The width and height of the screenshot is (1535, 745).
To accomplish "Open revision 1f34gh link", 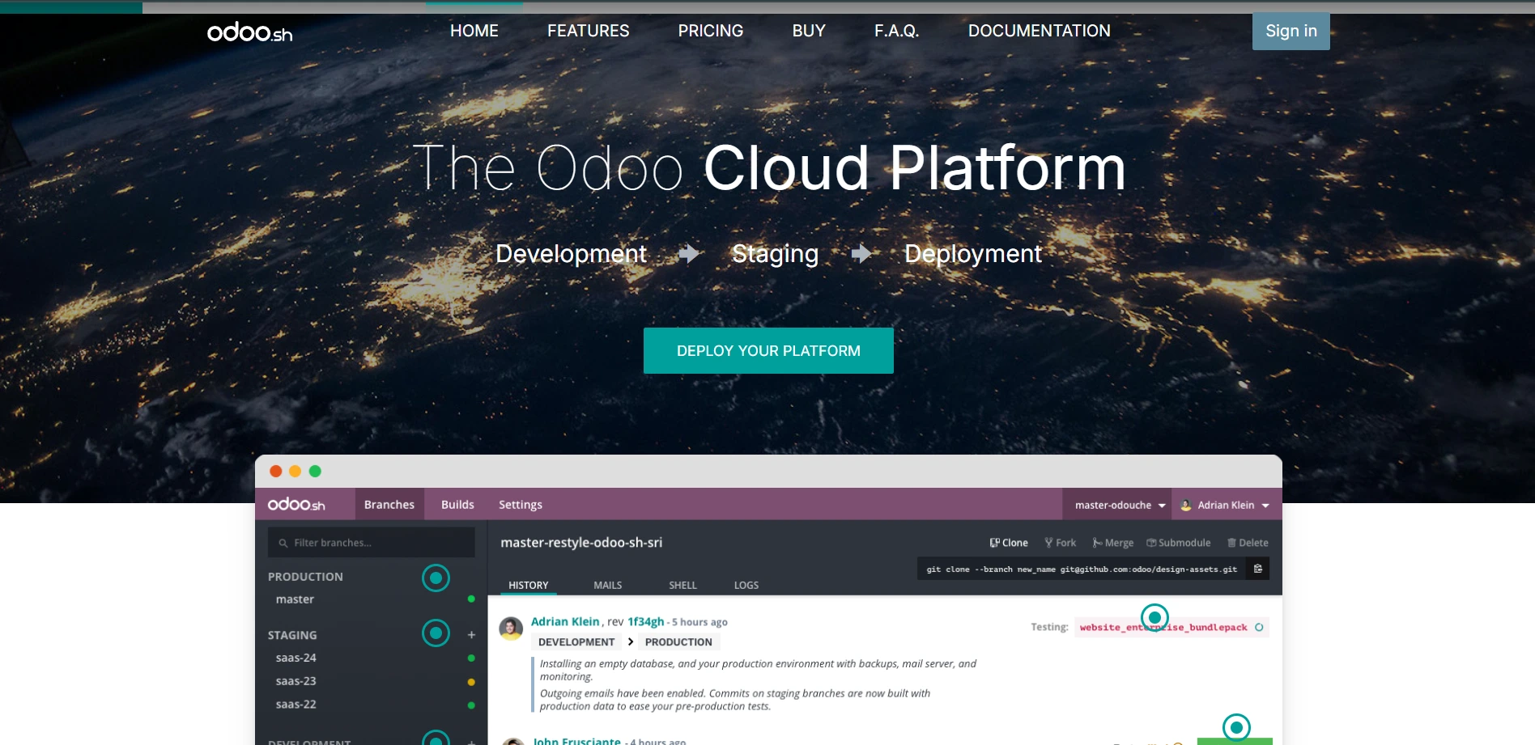I will [645, 621].
